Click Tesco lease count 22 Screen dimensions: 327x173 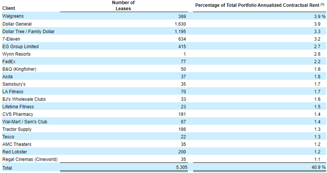click(183, 137)
